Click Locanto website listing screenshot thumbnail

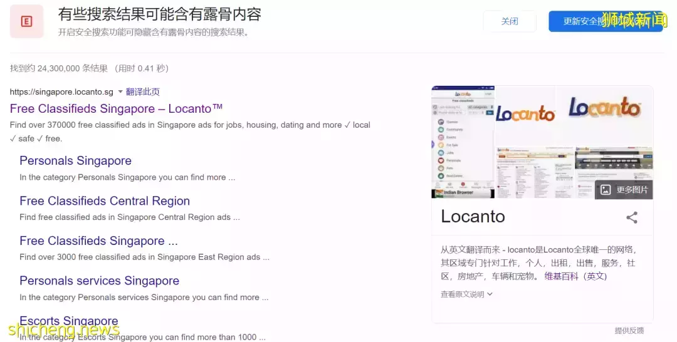coord(535,172)
